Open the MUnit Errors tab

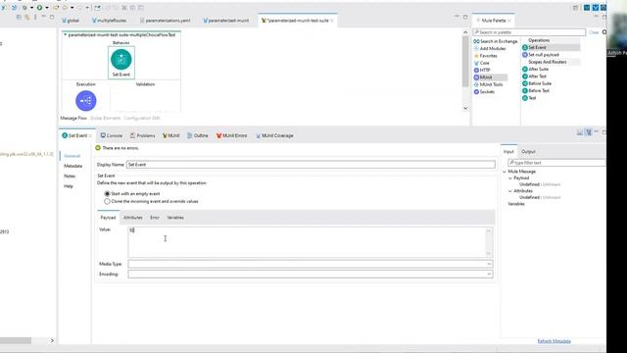pyautogui.click(x=232, y=135)
